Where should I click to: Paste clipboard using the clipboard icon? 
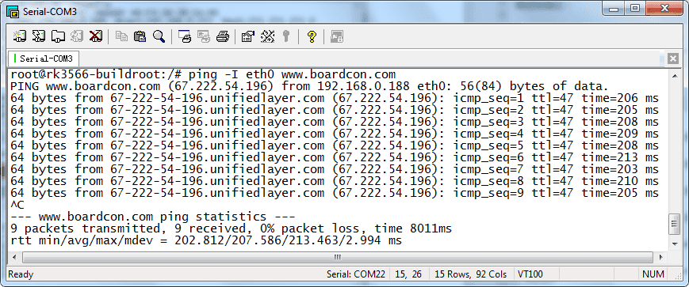coord(140,36)
